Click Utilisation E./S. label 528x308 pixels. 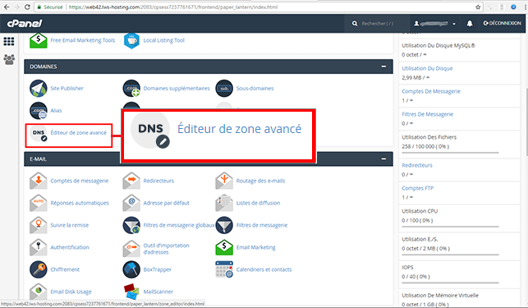tap(420, 239)
